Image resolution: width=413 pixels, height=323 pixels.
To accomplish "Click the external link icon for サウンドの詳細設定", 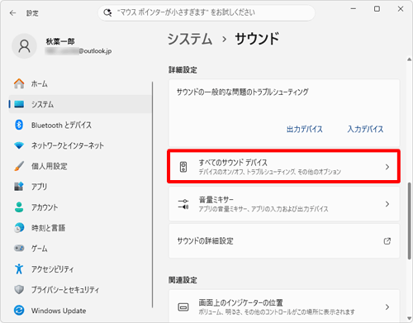I will click(x=387, y=241).
